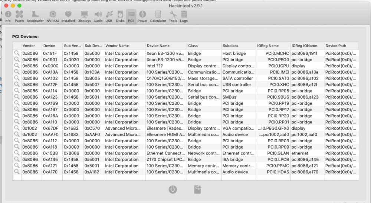Sort by the Sub Dev... column header
This screenshot has height=203, width=371.
[x=93, y=46]
